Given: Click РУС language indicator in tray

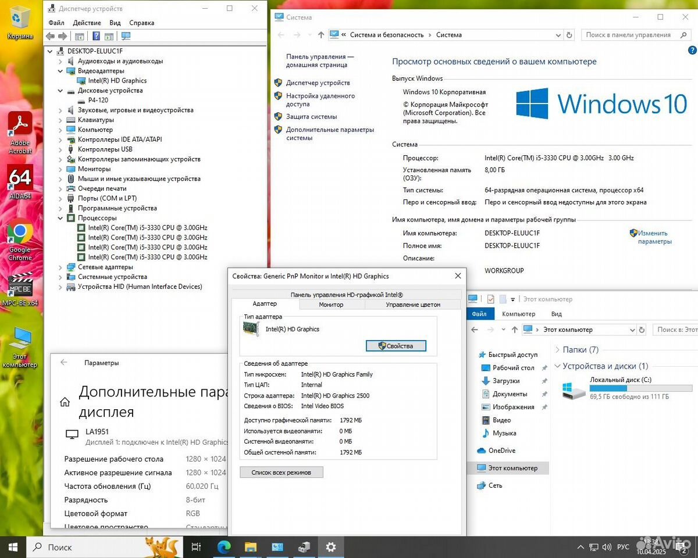Looking at the screenshot, I should [x=623, y=547].
